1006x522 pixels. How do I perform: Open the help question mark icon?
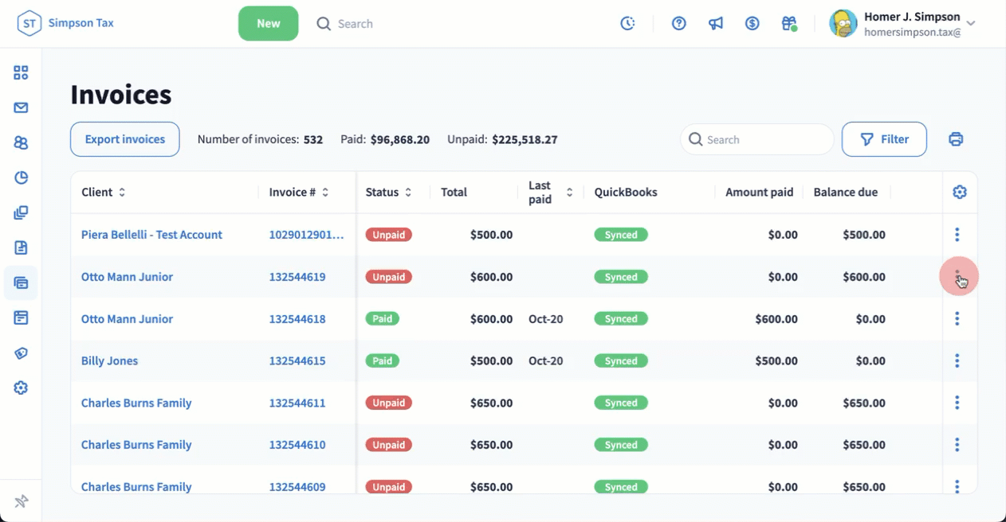[678, 24]
